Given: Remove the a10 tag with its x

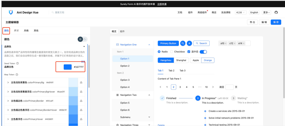Looking at the screenshot, I should click(x=226, y=43).
